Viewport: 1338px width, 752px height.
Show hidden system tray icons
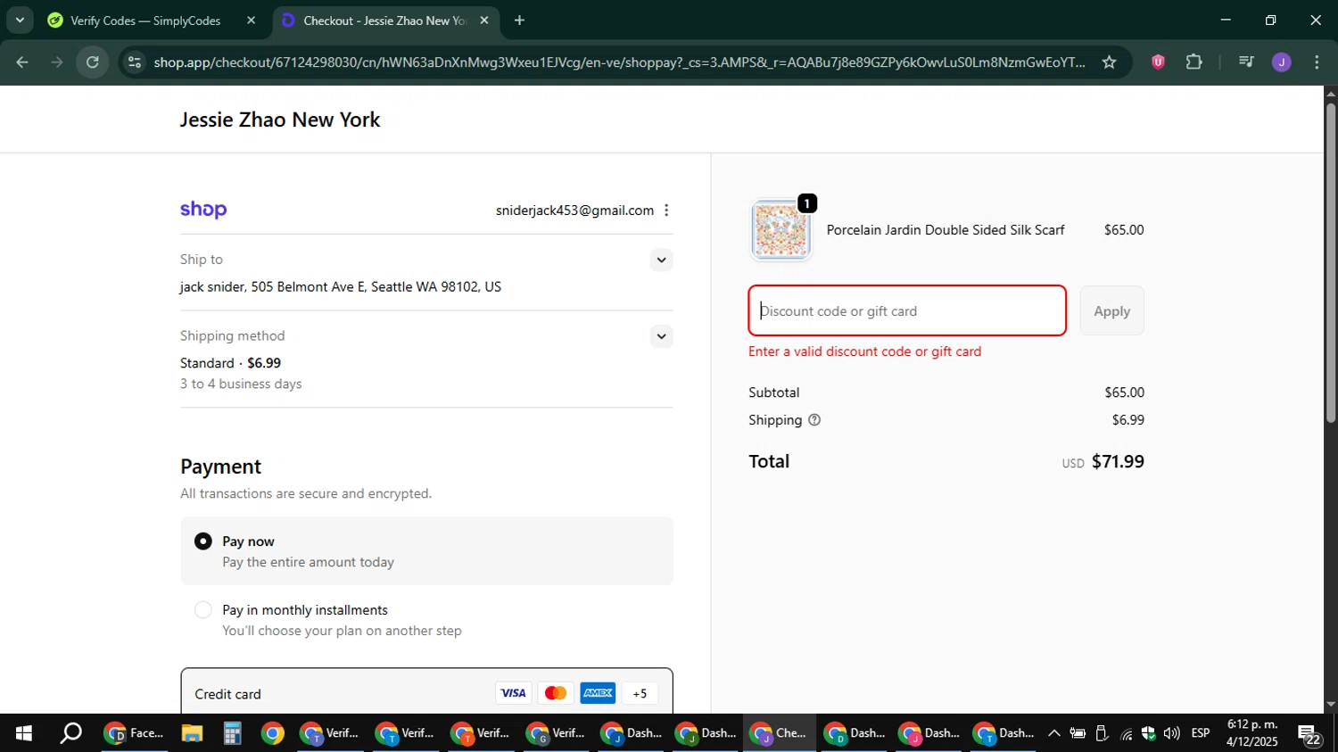[1053, 733]
